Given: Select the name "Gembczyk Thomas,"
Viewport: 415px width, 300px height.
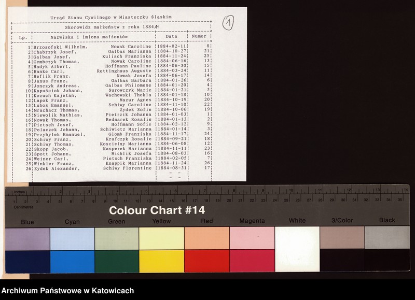Looking at the screenshot, I should pos(57,62).
